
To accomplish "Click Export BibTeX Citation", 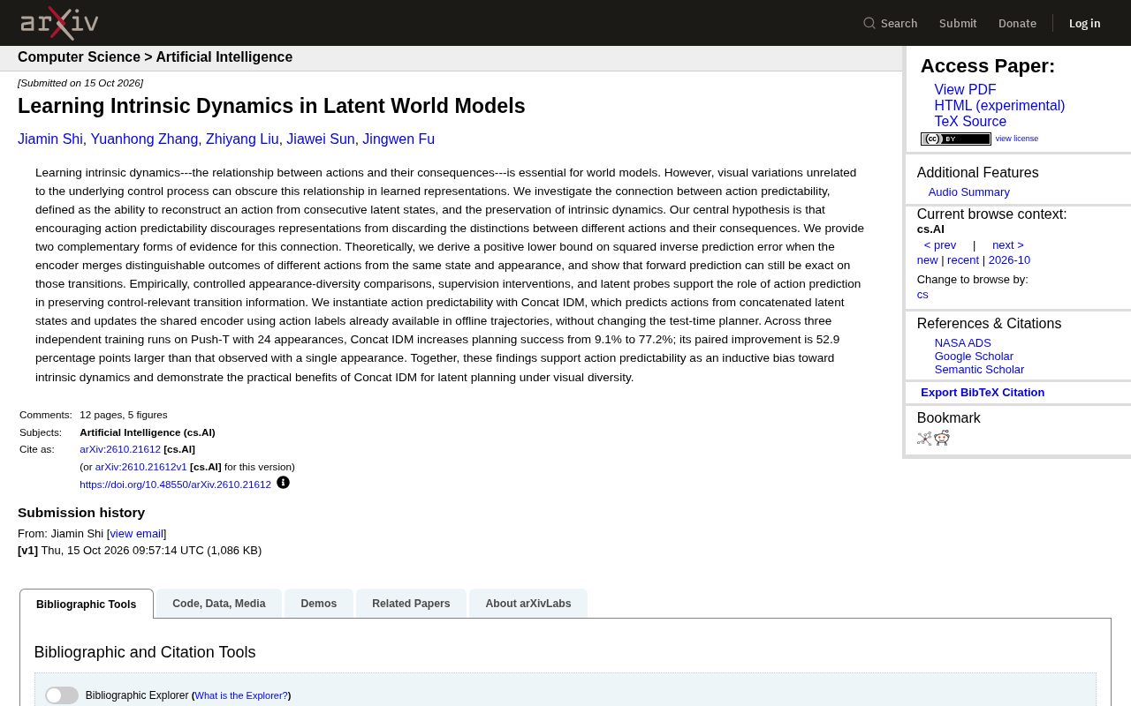I will pos(983,393).
